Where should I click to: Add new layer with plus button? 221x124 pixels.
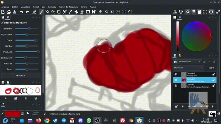click(x=183, y=106)
